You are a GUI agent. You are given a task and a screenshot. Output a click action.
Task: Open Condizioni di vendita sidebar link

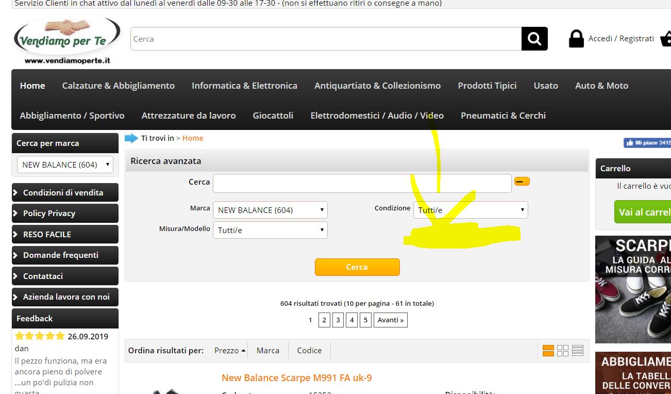click(x=65, y=192)
